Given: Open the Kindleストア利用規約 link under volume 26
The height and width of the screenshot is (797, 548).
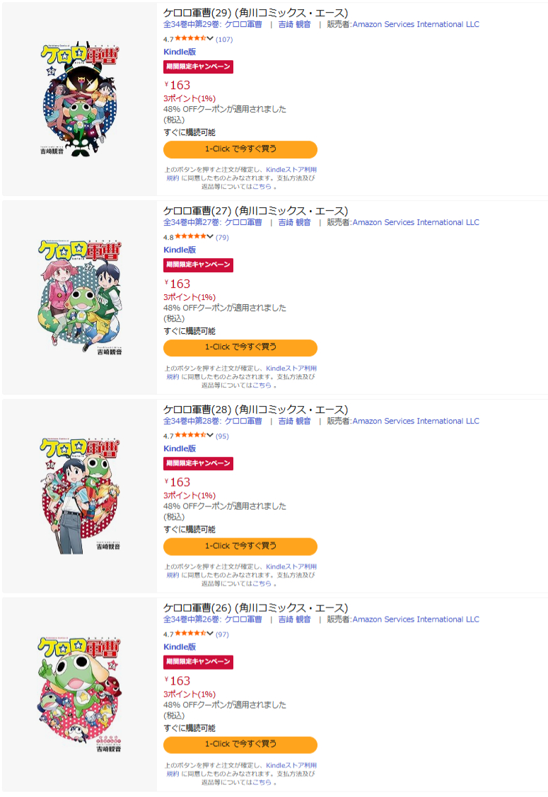Looking at the screenshot, I should 241,769.
